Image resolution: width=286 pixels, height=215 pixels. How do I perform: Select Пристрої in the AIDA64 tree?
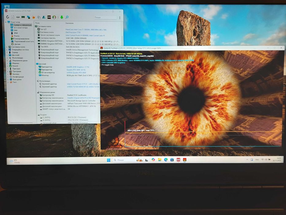pos(16,69)
